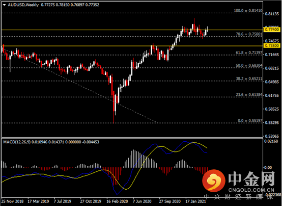This screenshot has height=206, width=282.
Task: Select the 0.77400 yellow price label
Action: (272, 30)
